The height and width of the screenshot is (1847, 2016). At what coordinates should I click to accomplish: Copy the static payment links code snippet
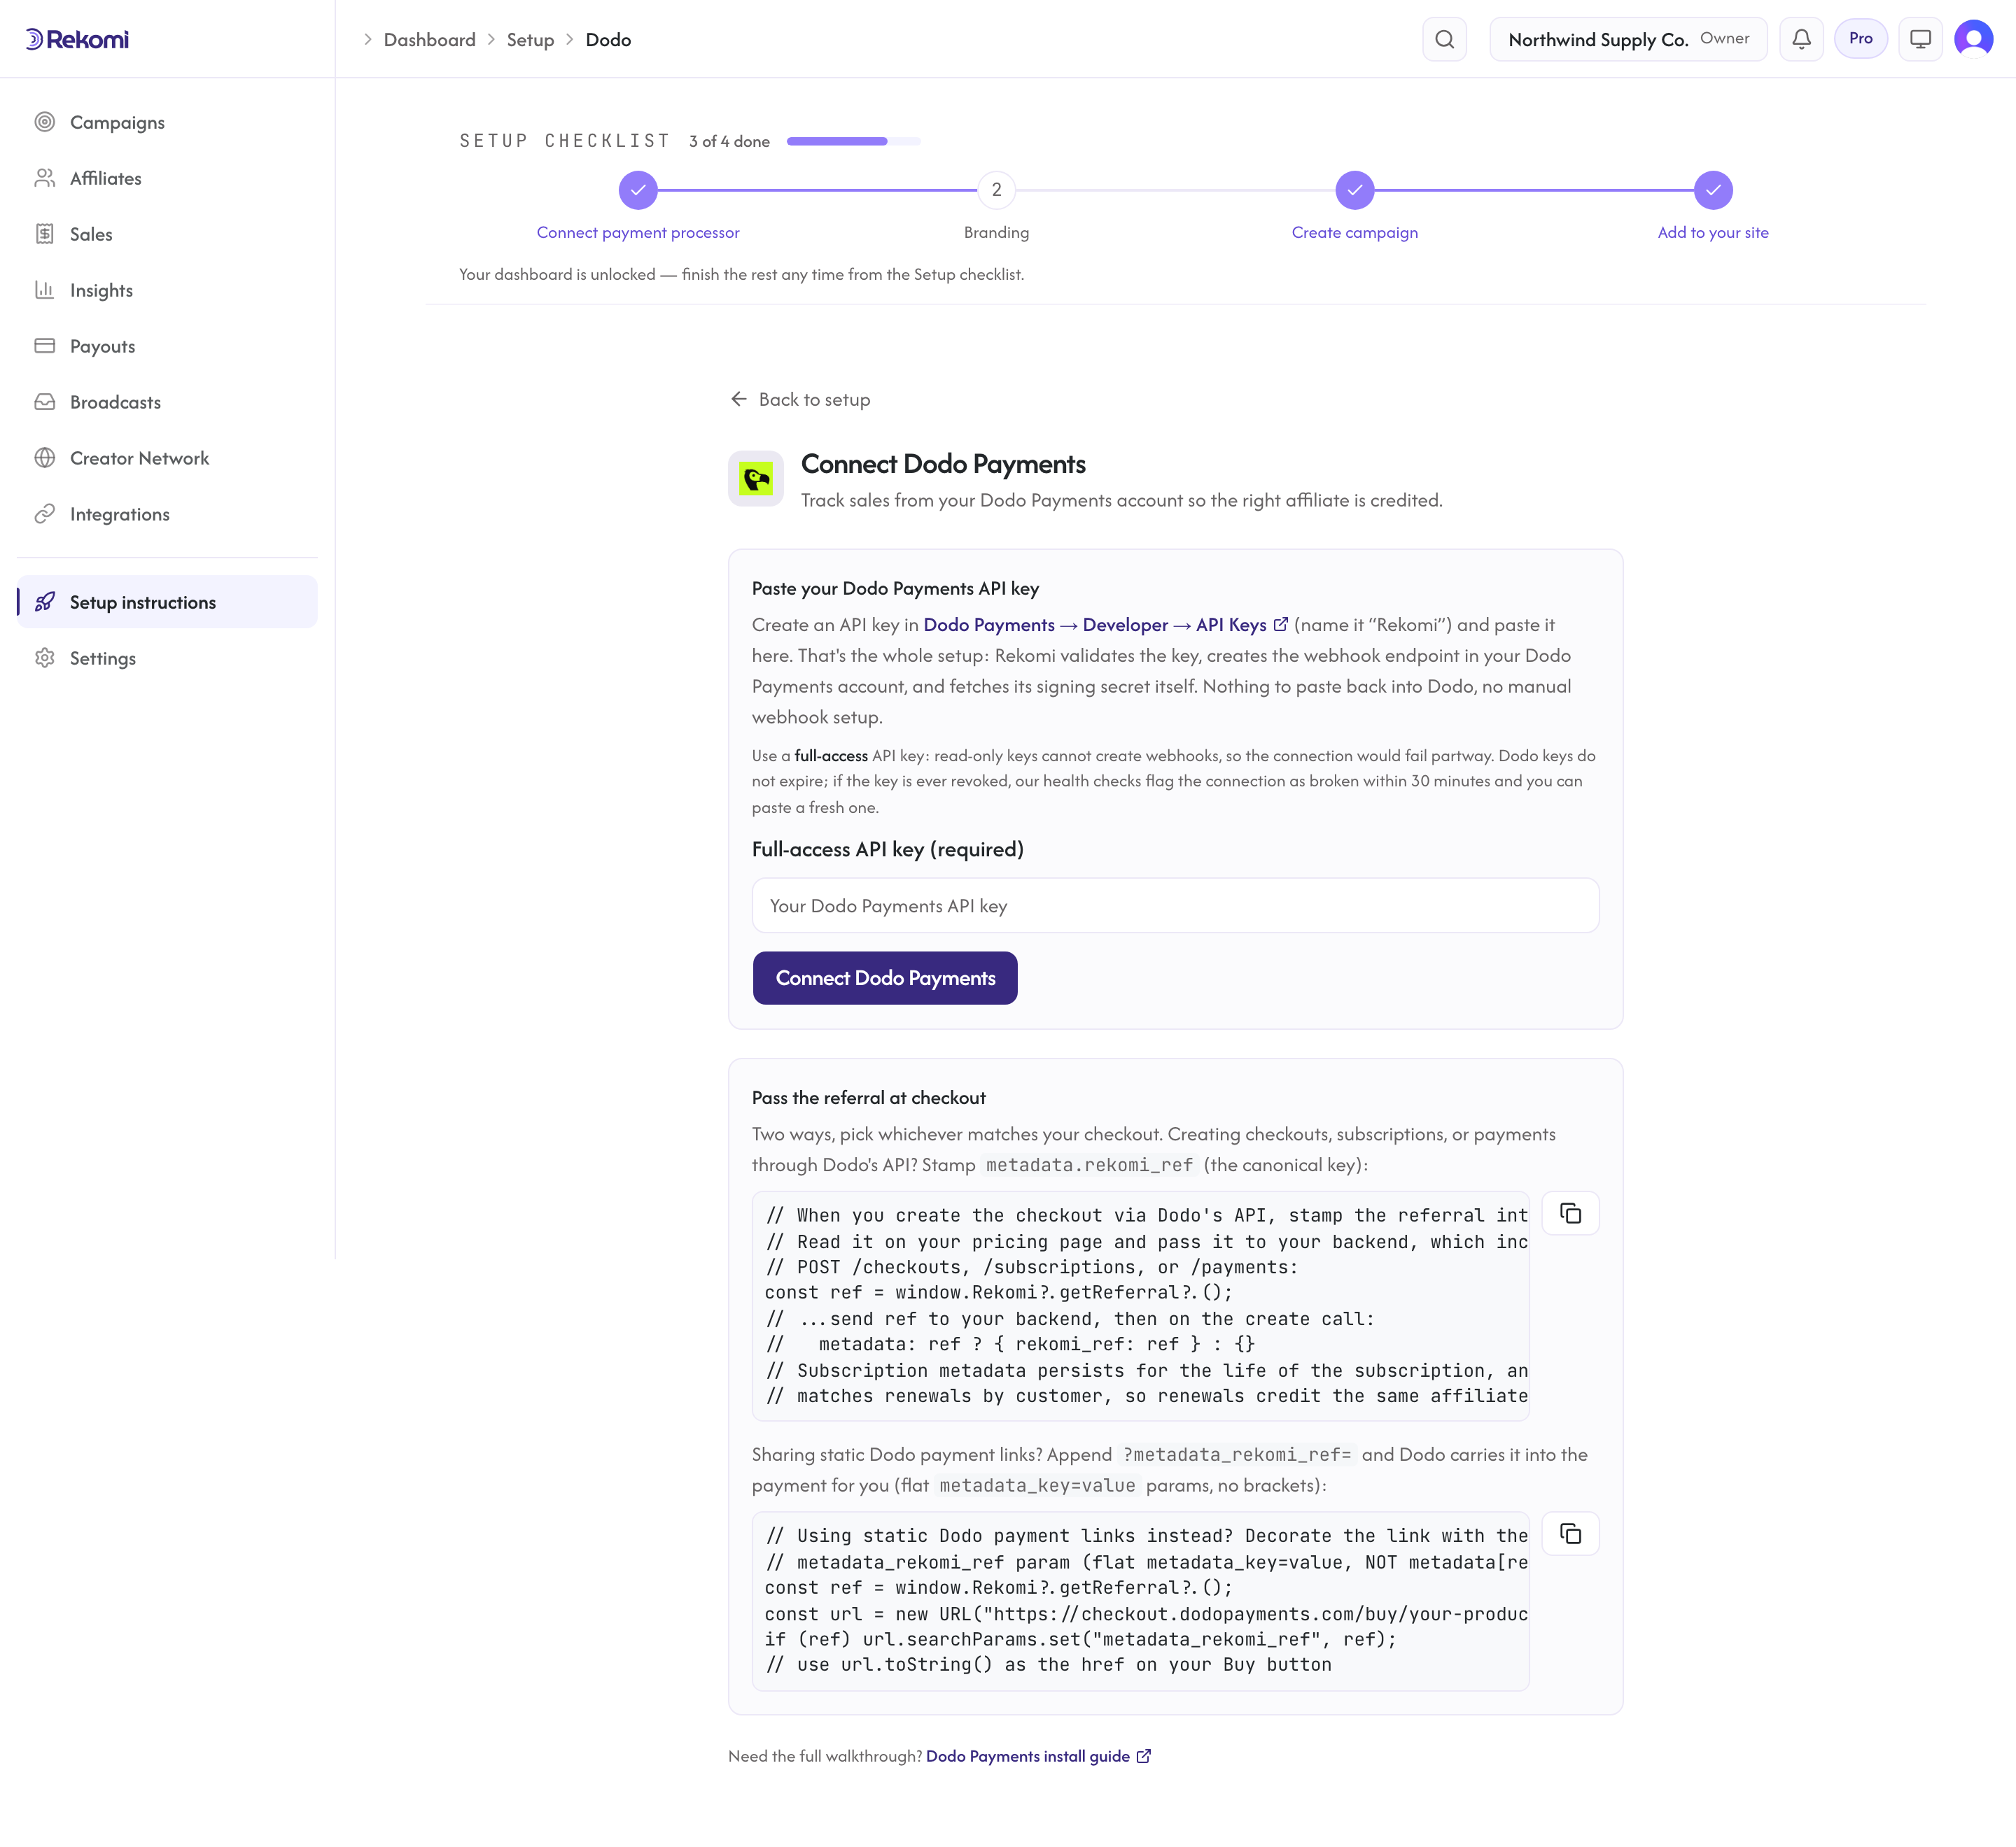pos(1570,1533)
